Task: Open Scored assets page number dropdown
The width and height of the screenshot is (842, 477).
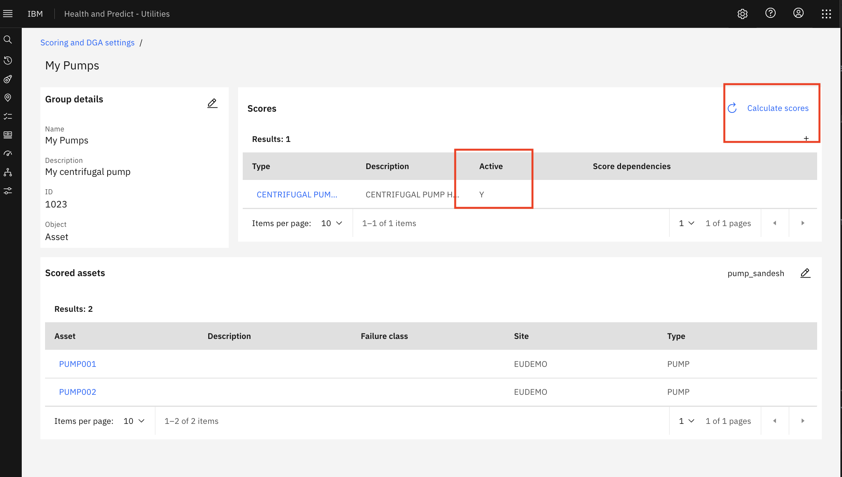Action: pos(686,421)
